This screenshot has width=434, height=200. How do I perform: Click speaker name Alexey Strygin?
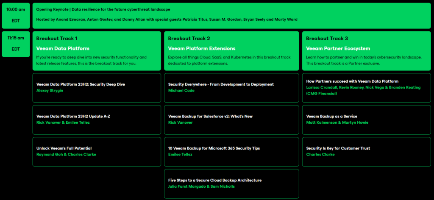[x=50, y=90]
